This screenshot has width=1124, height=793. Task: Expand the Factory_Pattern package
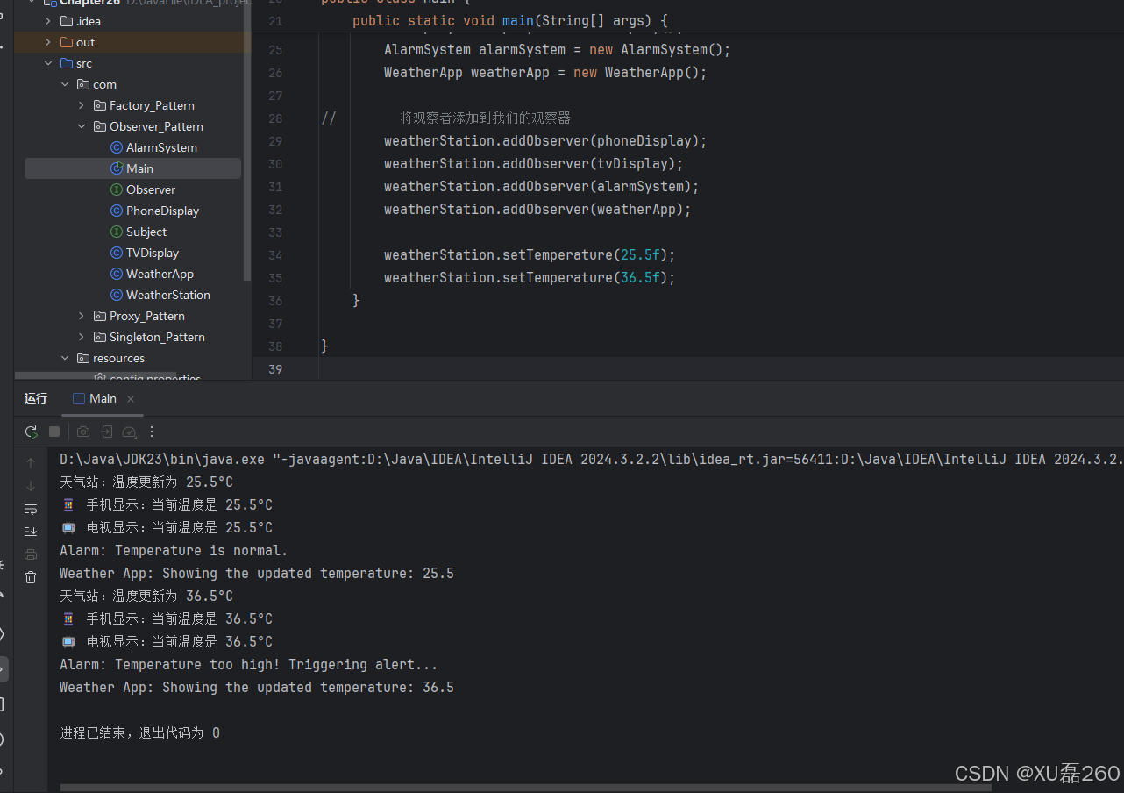point(82,105)
